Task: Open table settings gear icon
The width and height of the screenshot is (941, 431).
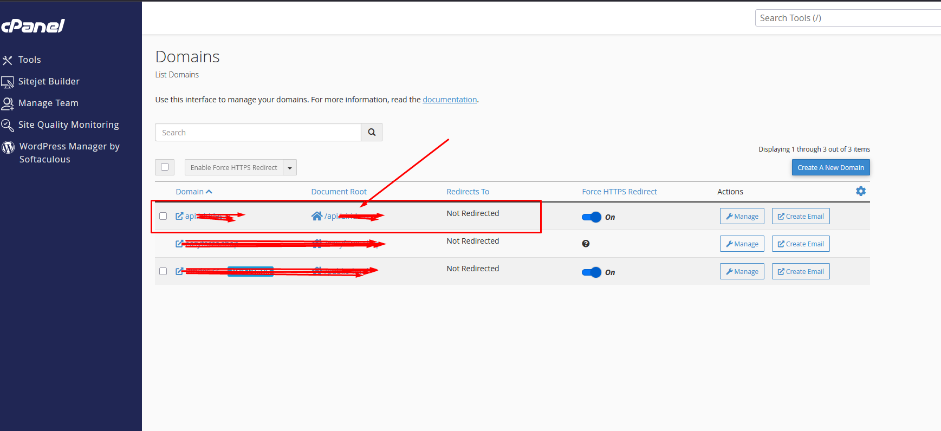Action: [x=860, y=191]
